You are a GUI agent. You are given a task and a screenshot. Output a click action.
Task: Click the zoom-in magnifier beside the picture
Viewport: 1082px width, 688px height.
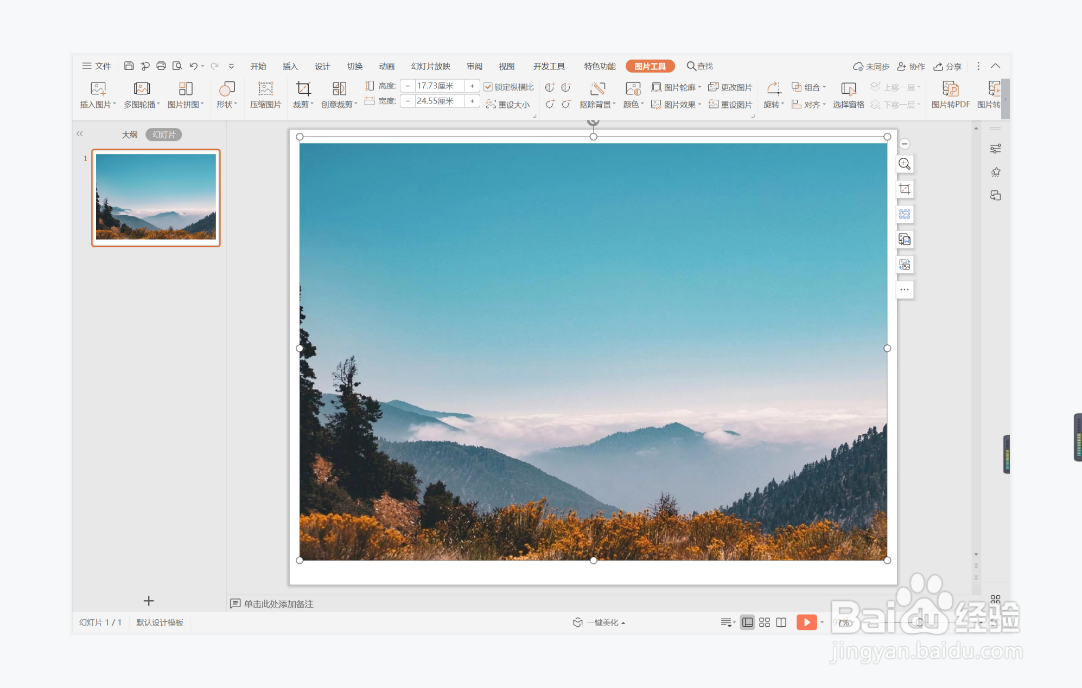[905, 164]
